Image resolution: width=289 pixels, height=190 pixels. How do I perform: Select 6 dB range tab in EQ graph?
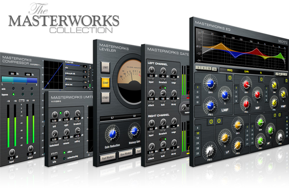[203, 68]
